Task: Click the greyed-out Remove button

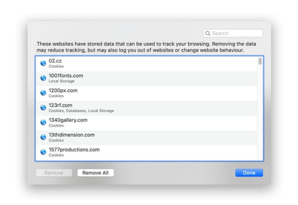Action: tap(55, 173)
